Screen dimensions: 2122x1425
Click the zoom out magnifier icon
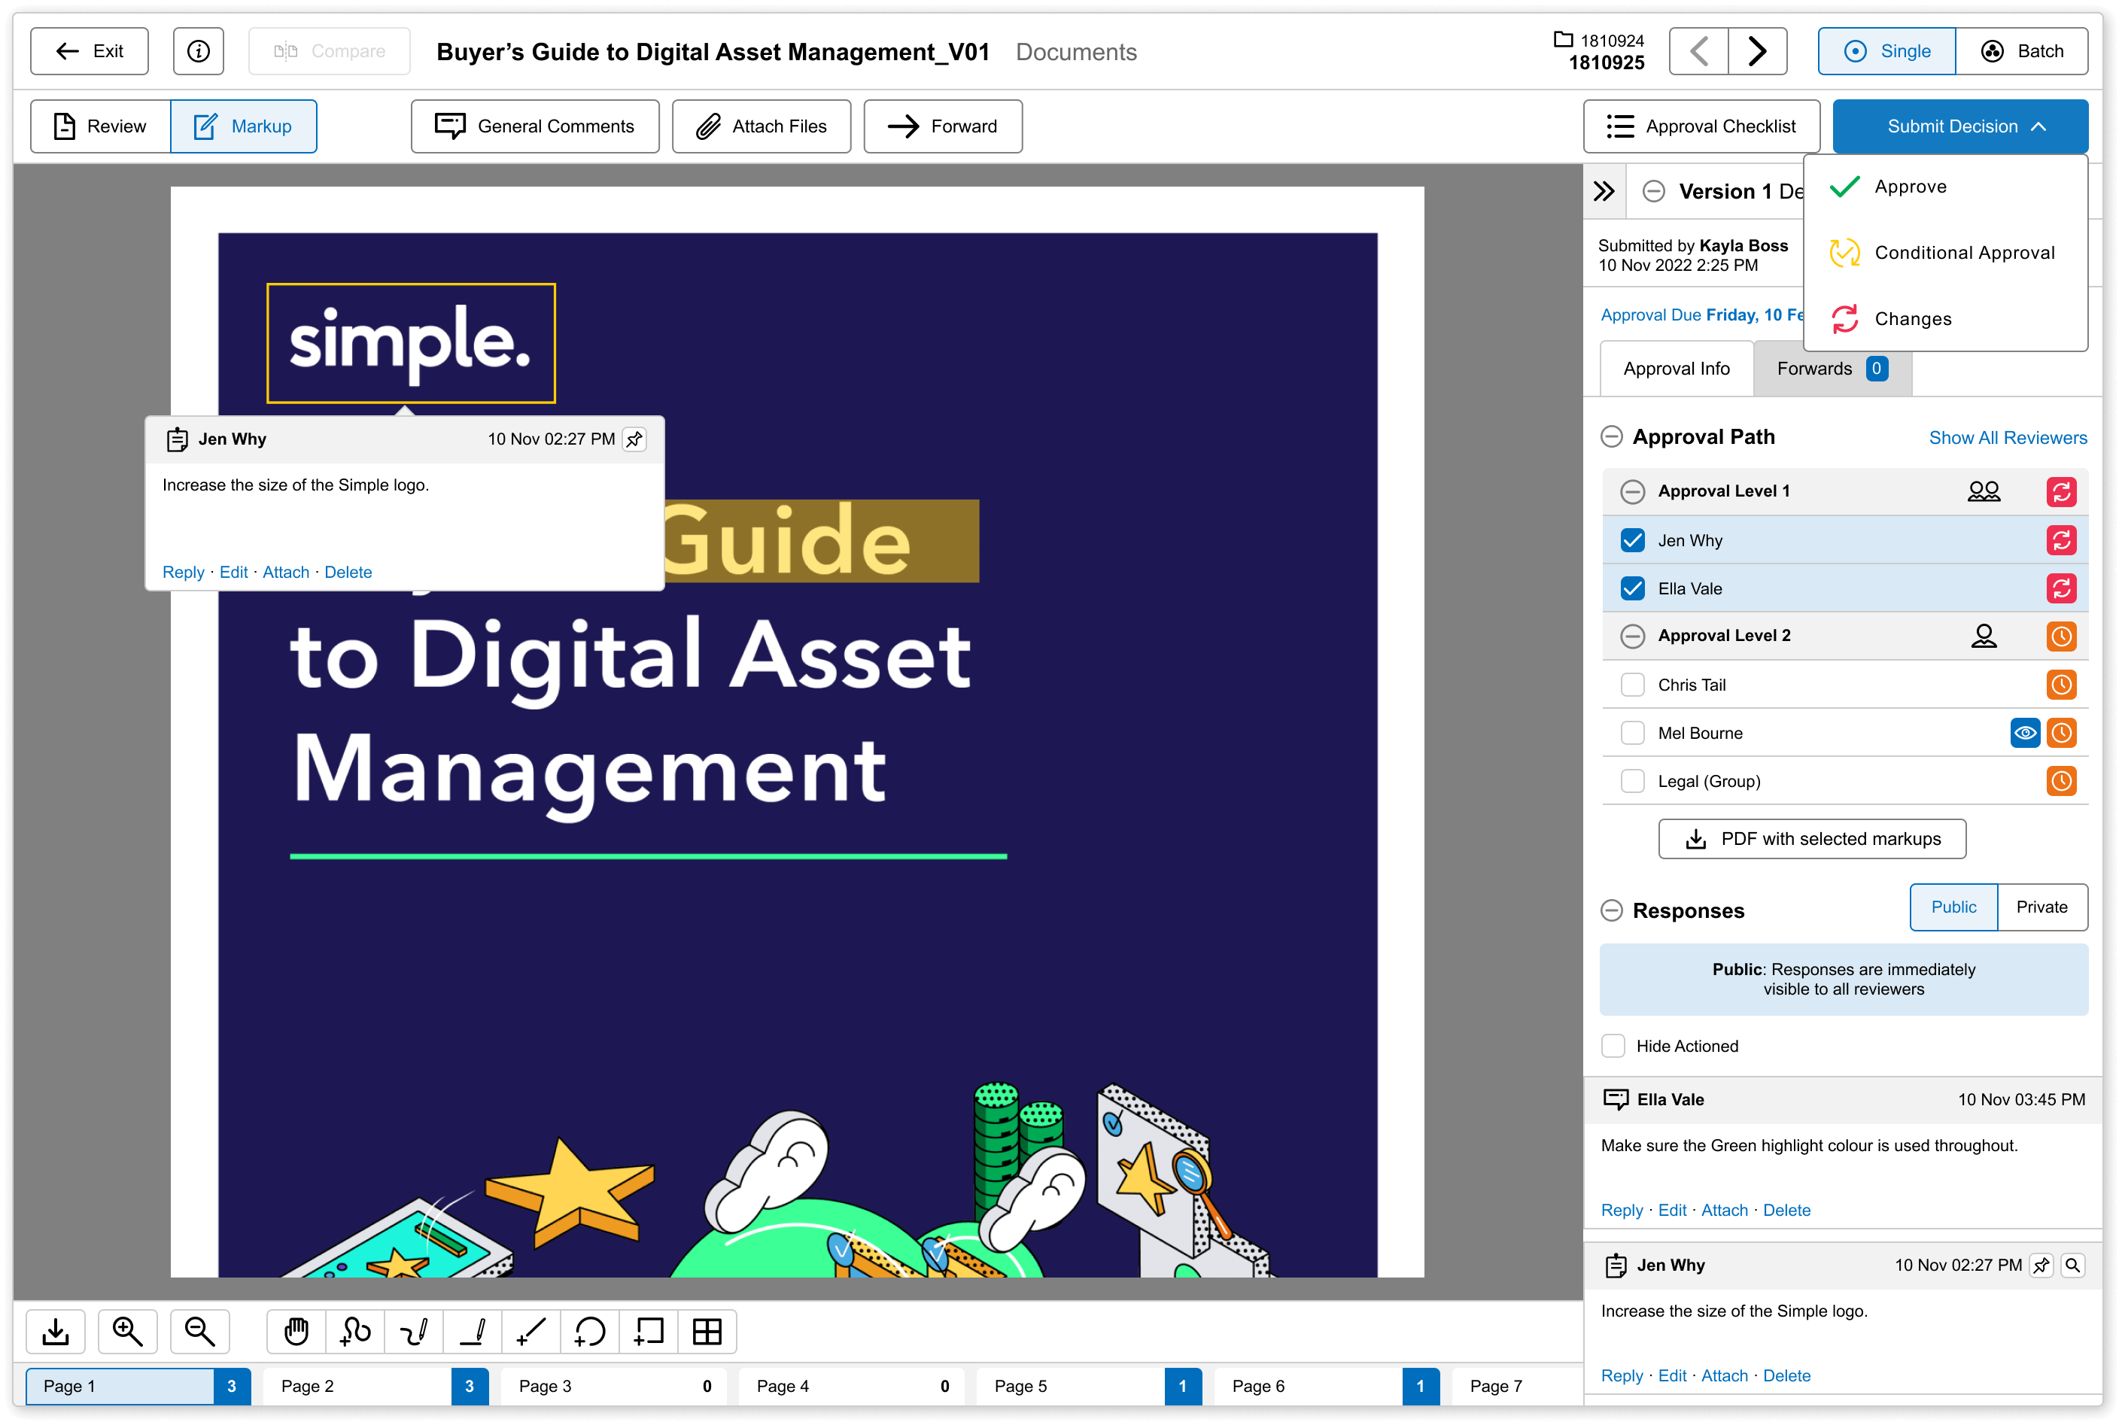click(x=200, y=1332)
